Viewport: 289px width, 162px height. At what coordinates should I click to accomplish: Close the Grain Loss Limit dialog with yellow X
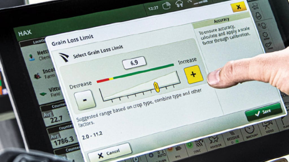click(239, 7)
